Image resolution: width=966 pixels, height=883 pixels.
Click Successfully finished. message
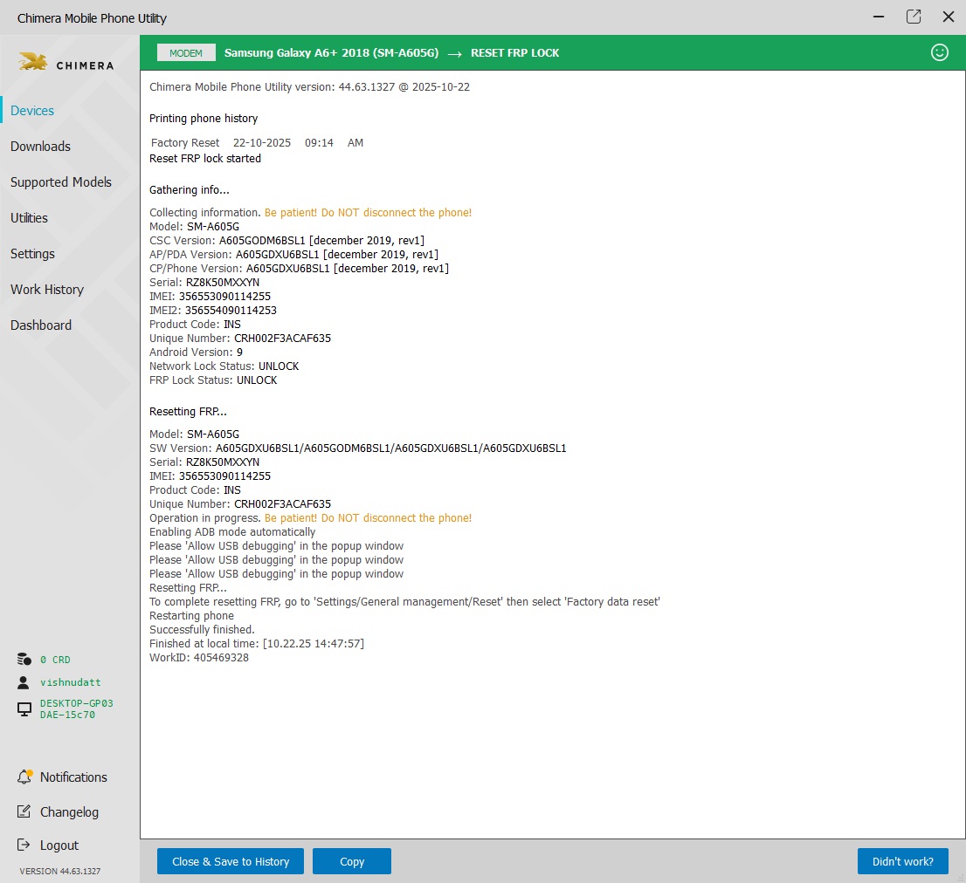click(x=202, y=629)
